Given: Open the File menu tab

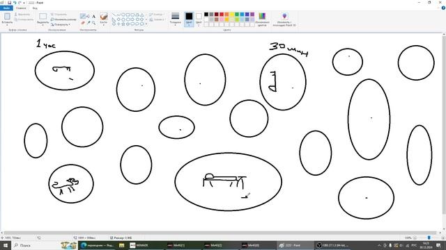Looking at the screenshot, I should [6, 8].
